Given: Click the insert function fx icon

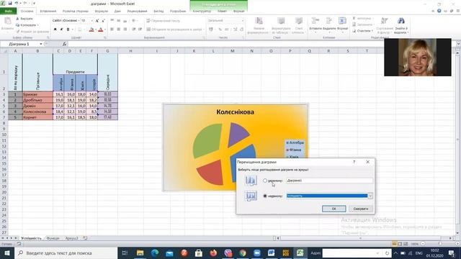Looking at the screenshot, I should point(65,44).
